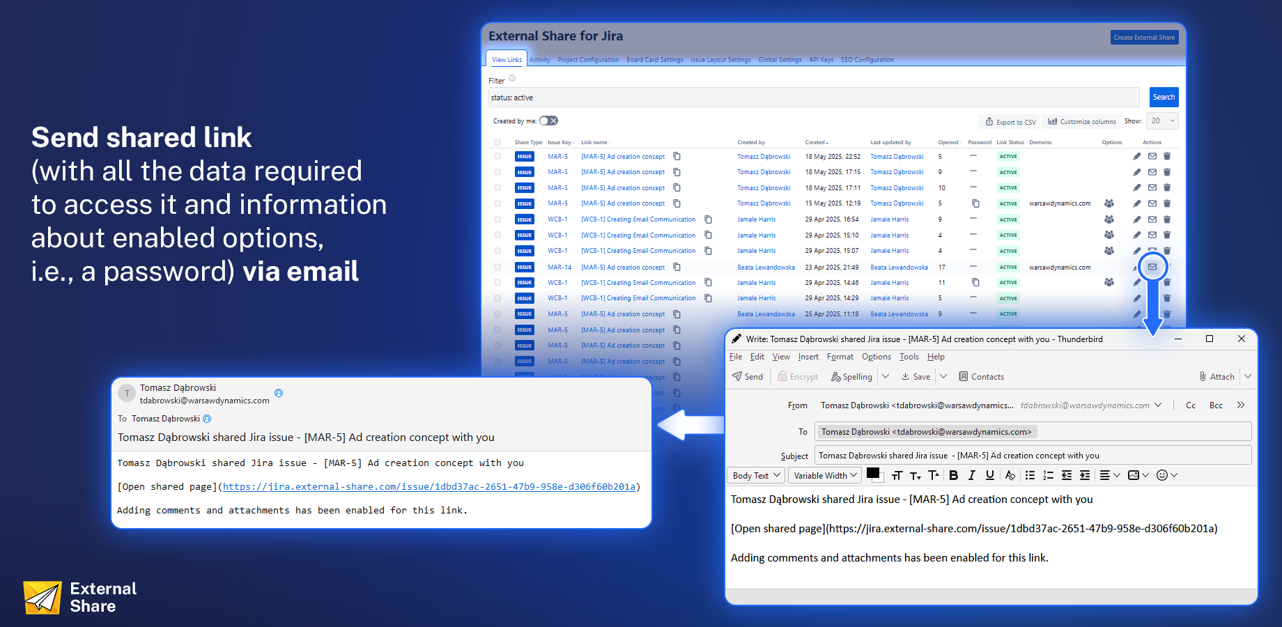Copy link name in row created 29 Apr 16:54
The width and height of the screenshot is (1282, 627).
pos(708,219)
